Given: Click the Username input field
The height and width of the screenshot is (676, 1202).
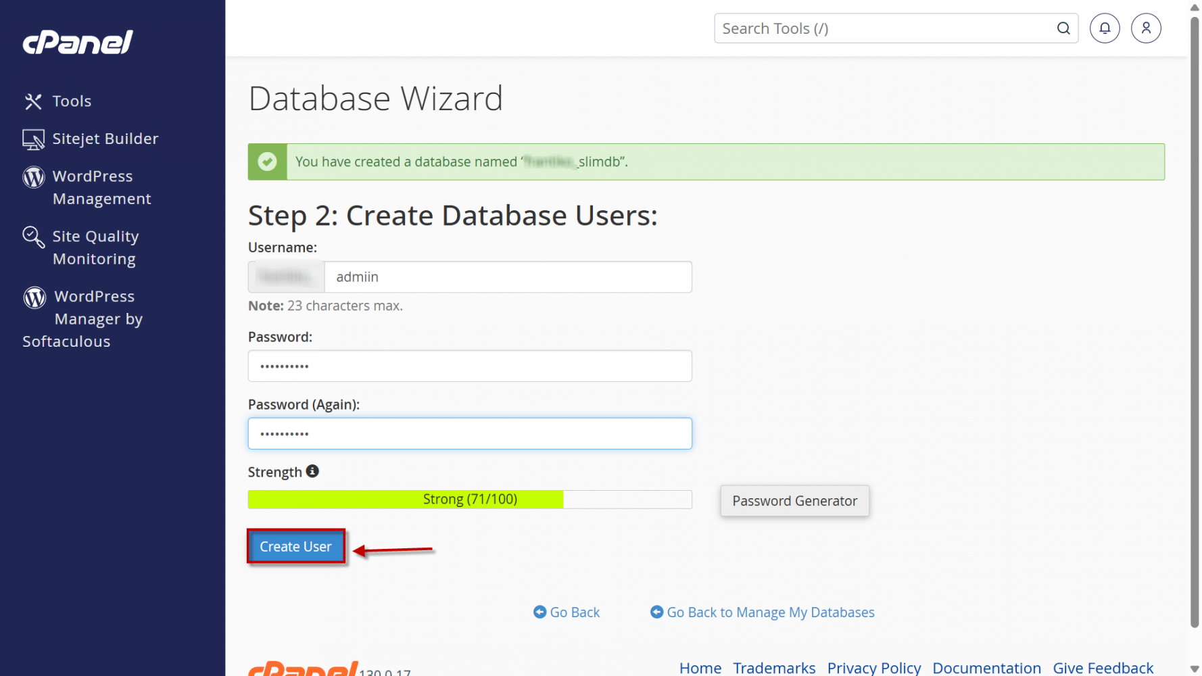Looking at the screenshot, I should (x=507, y=277).
